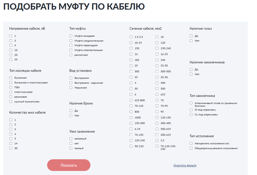
Task: Tick the 1,5-2,5 cable section checkbox
Action: tap(131, 37)
